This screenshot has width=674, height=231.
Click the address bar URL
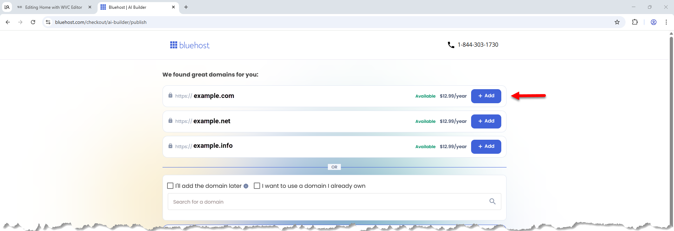pos(101,22)
